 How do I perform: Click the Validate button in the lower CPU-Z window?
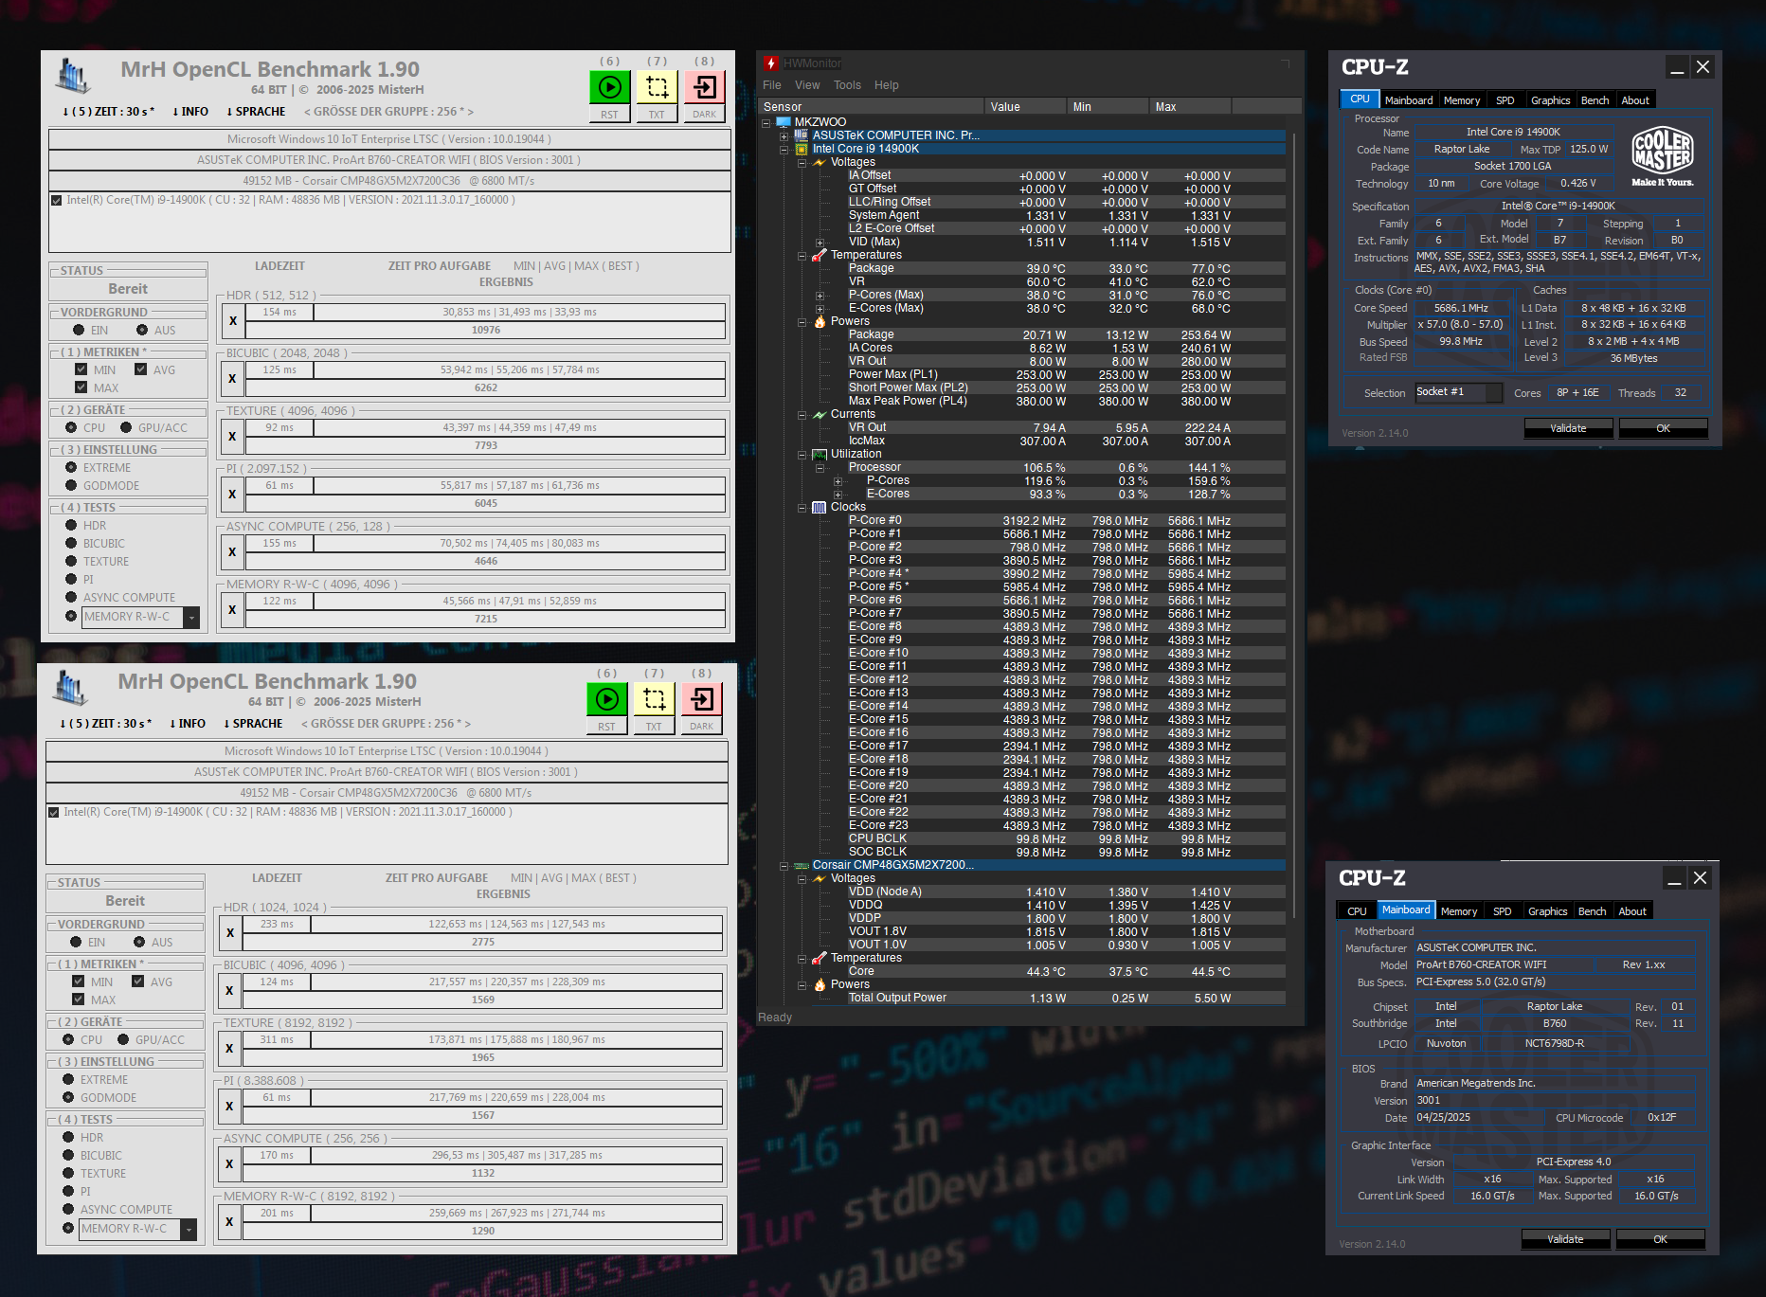[1565, 1239]
